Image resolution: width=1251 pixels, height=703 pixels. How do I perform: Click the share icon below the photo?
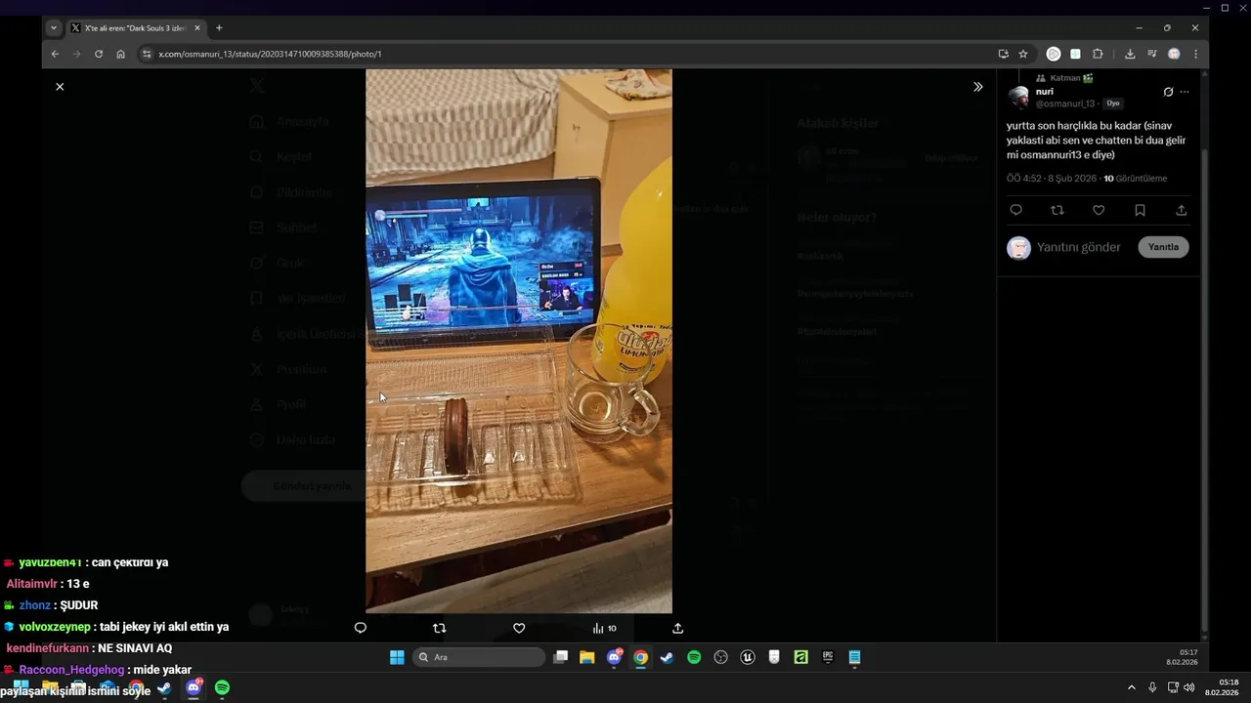(x=677, y=628)
